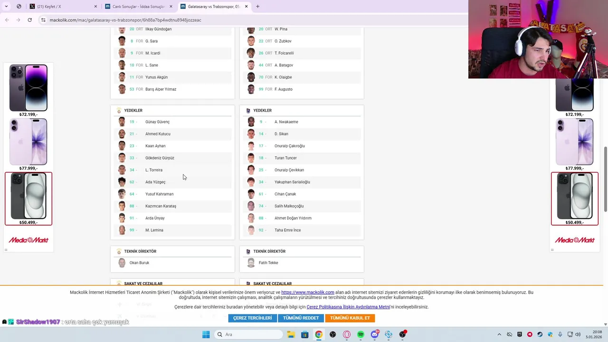Select Barış Alper Yılmaz row
Screen dimensions: 608x342
click(172, 89)
